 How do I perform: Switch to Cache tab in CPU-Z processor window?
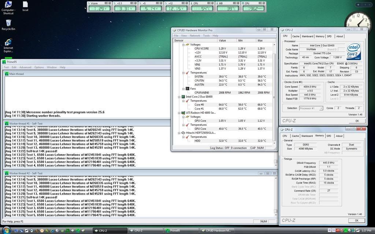click(x=296, y=36)
